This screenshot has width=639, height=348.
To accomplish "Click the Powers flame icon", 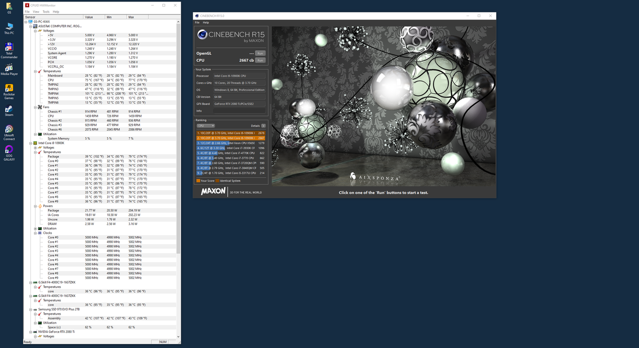I will pos(39,206).
